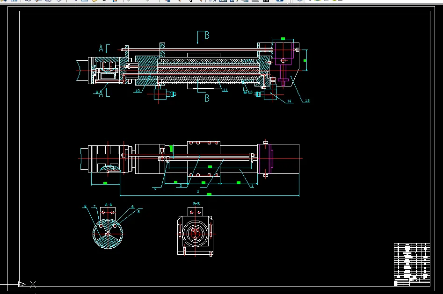This screenshot has height=294, width=443.
Task: Pick callout number 15 at the right bracket
Action: [307, 100]
